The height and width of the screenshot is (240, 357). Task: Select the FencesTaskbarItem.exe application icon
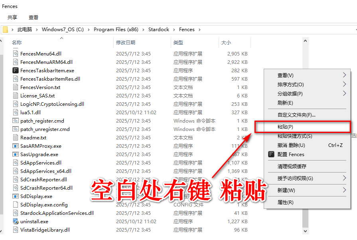point(15,70)
